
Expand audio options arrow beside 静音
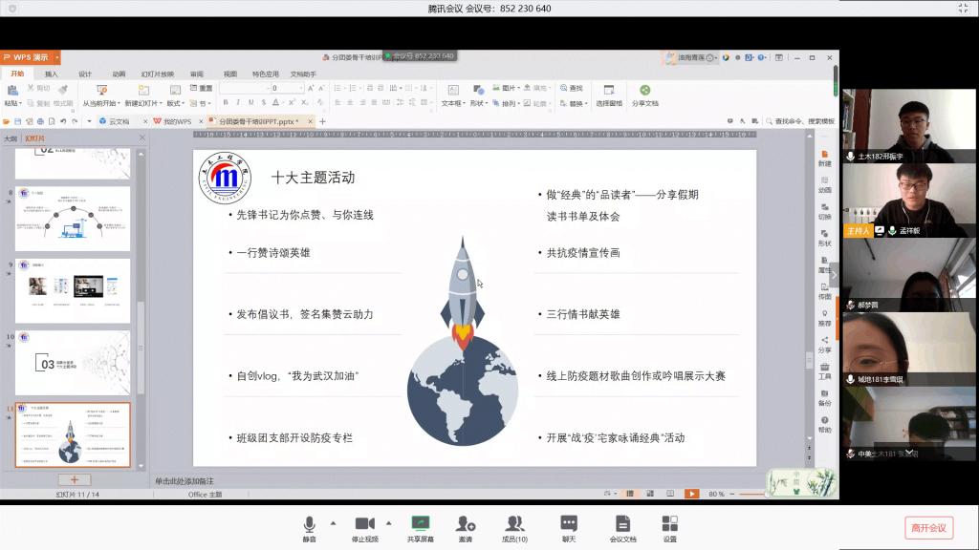coord(333,523)
